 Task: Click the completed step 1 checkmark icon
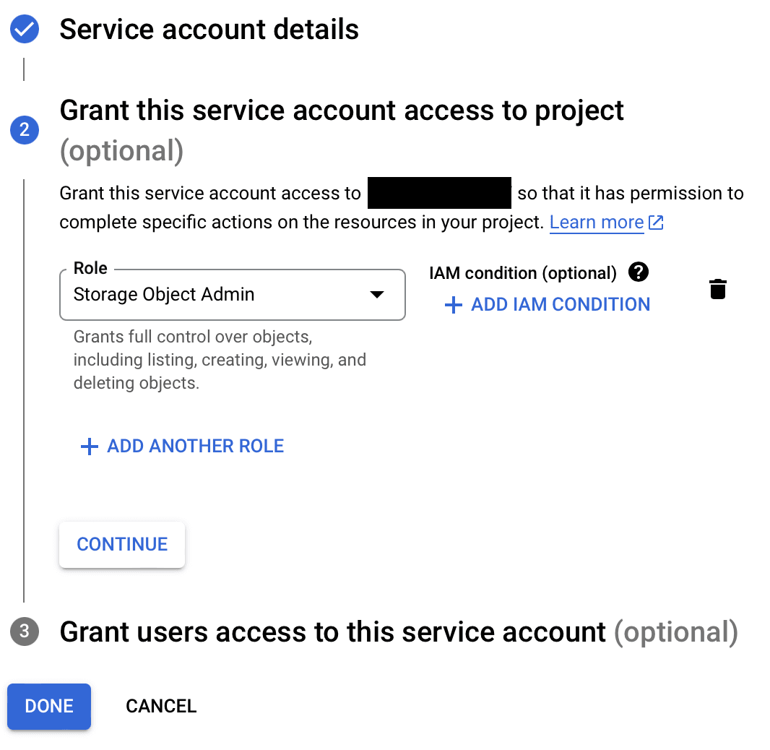[25, 30]
